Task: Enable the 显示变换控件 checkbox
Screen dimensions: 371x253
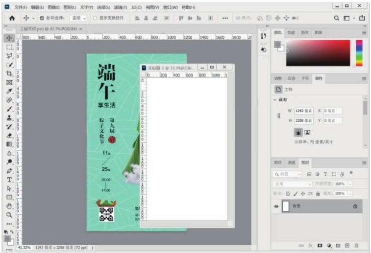Action: 95,18
